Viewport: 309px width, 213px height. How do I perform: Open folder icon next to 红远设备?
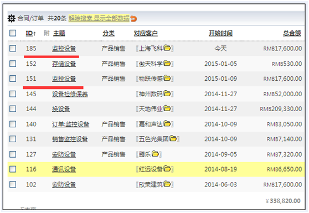coord(167,169)
